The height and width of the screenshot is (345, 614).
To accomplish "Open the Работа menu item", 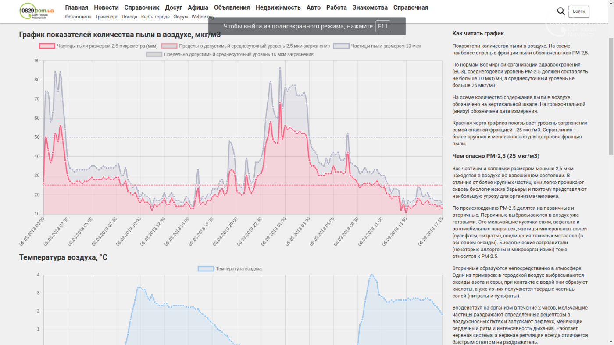I will [x=337, y=7].
